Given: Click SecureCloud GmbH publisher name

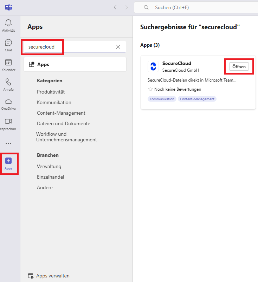Looking at the screenshot, I should tap(181, 70).
